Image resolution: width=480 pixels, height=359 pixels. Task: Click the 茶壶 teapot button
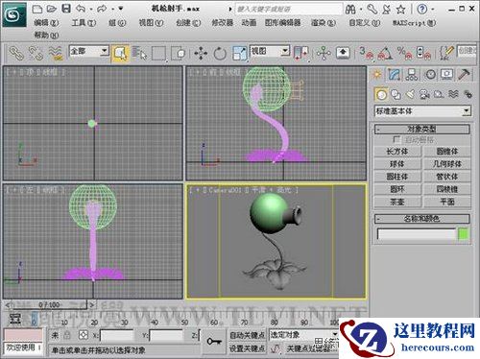pyautogui.click(x=397, y=202)
